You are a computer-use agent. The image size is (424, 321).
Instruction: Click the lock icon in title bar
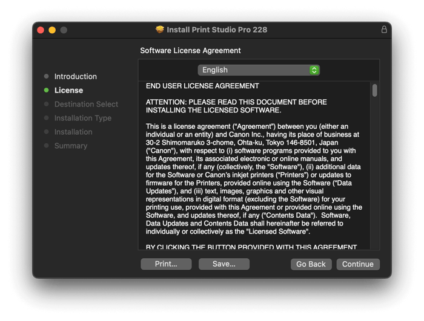[383, 30]
